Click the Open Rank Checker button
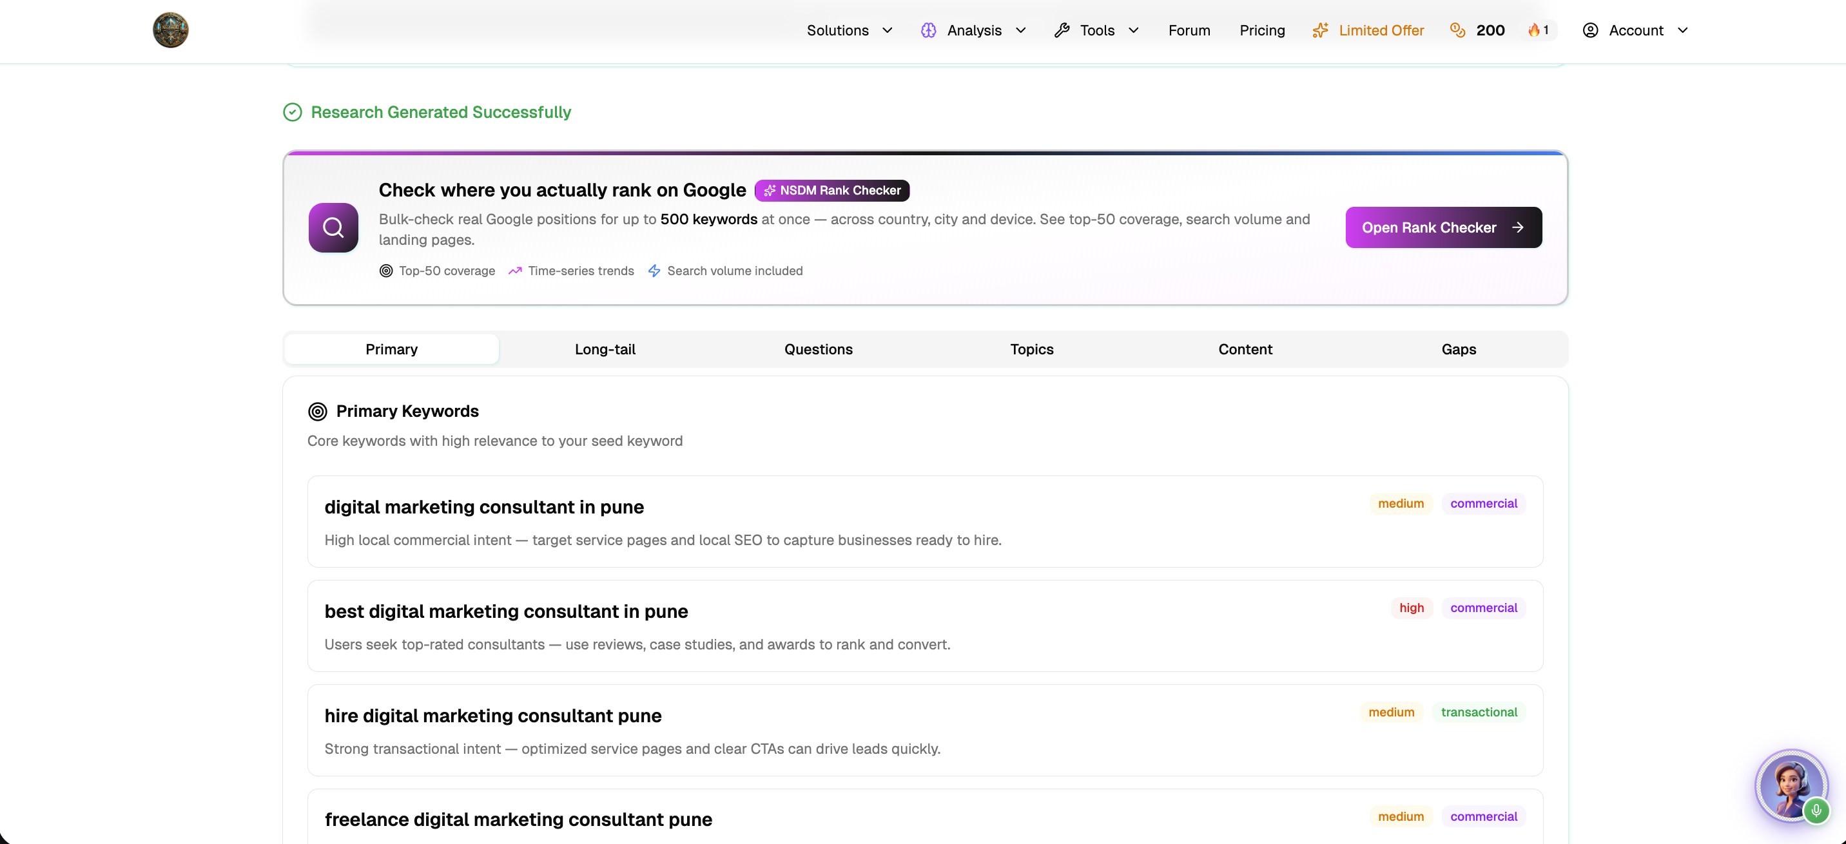The height and width of the screenshot is (844, 1846). [x=1443, y=228]
